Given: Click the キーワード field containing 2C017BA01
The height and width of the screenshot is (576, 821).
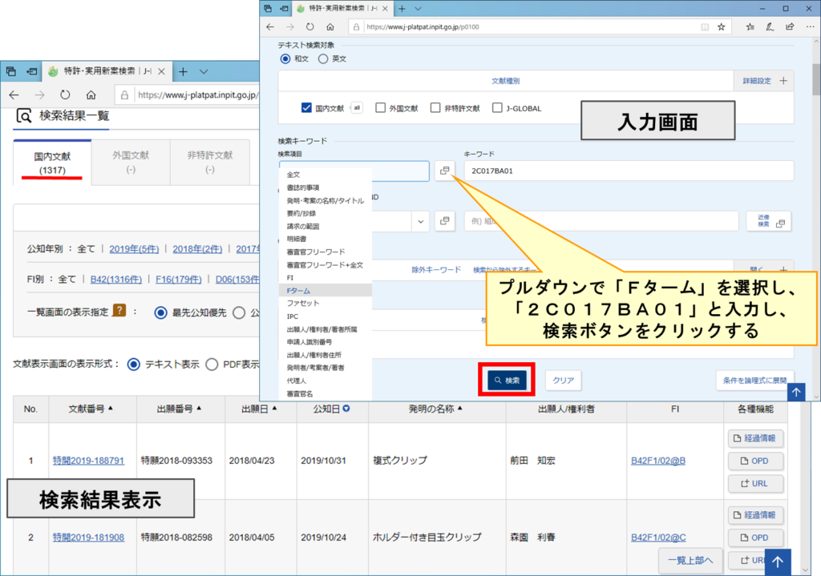Looking at the screenshot, I should (x=628, y=171).
